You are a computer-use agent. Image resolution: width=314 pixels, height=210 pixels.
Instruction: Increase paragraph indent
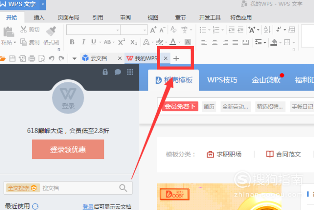240,30
